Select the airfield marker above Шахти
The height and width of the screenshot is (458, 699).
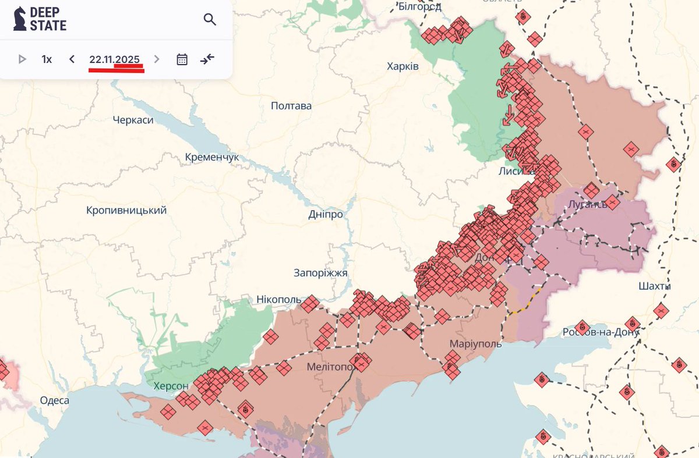pyautogui.click(x=673, y=164)
